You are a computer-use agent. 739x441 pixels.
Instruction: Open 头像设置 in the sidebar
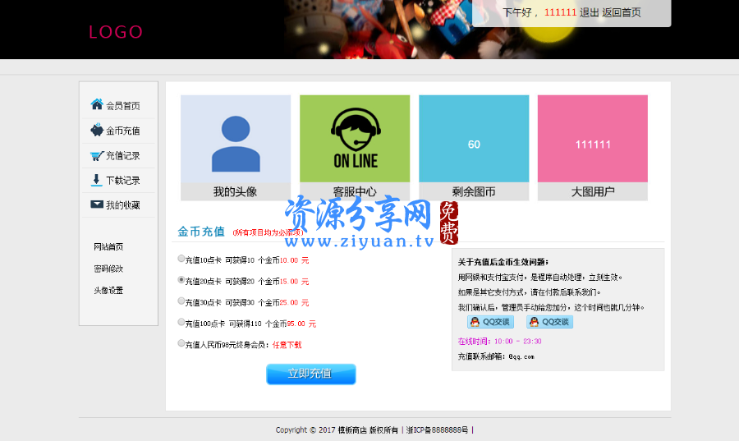click(x=108, y=290)
